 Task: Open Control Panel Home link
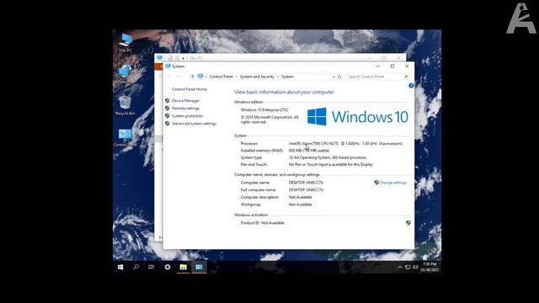tap(189, 89)
